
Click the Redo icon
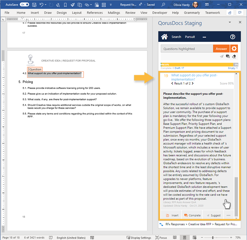click(x=51, y=5)
